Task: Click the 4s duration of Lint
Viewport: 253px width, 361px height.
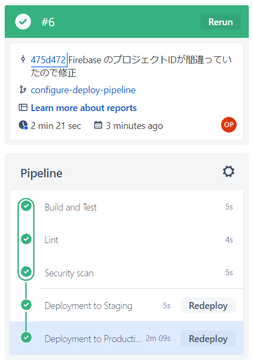Action: (229, 239)
